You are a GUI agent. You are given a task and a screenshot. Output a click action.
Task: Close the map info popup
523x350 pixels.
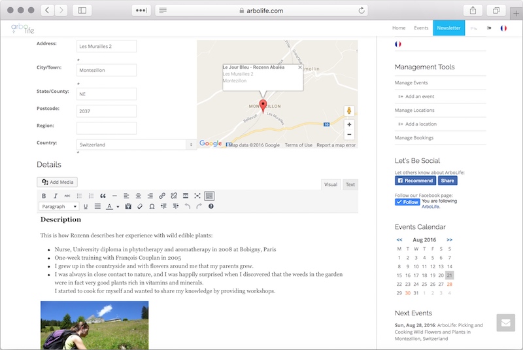point(300,67)
